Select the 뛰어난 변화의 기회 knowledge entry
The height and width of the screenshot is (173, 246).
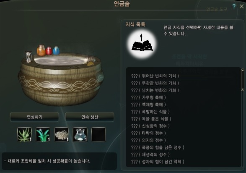click(x=155, y=76)
